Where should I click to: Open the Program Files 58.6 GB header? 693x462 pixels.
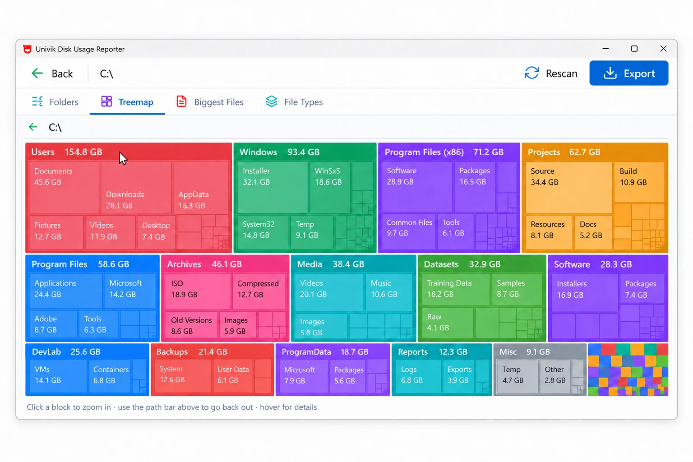[x=92, y=264]
